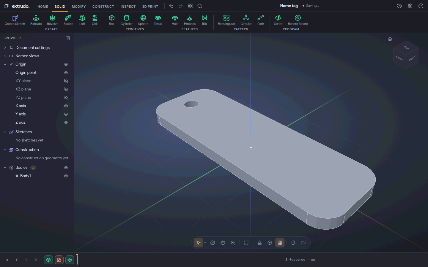This screenshot has width=428, height=267.
Task: Choose the Revolve tool
Action: coord(53,20)
